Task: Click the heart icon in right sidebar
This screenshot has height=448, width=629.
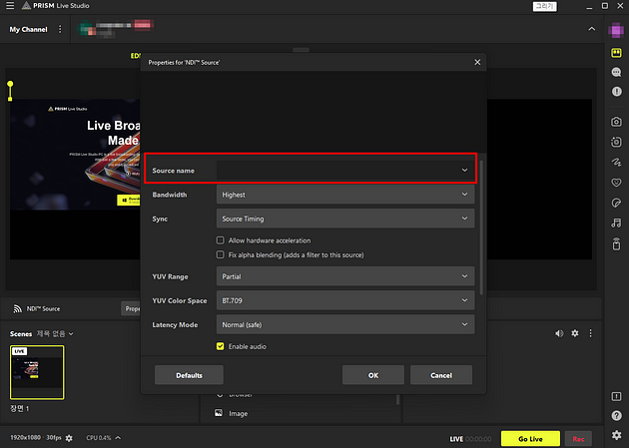Action: (617, 182)
